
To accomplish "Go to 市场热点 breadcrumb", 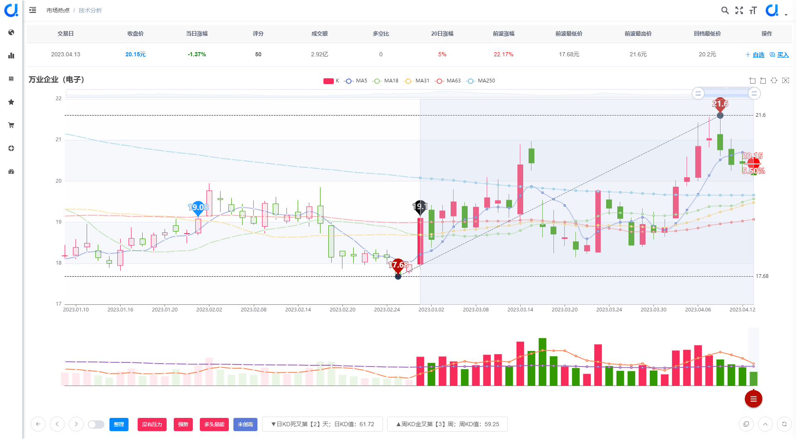I will click(58, 10).
